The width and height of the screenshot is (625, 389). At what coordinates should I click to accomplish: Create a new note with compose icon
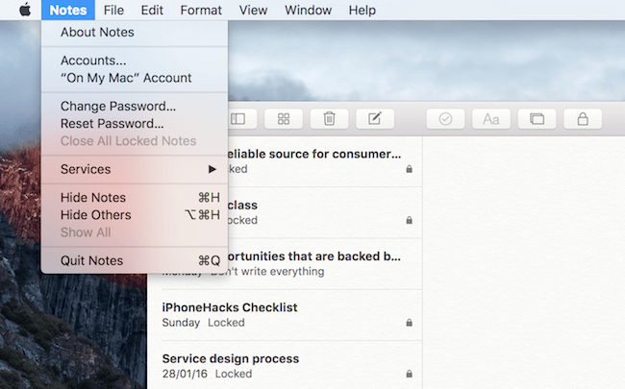pos(375,119)
